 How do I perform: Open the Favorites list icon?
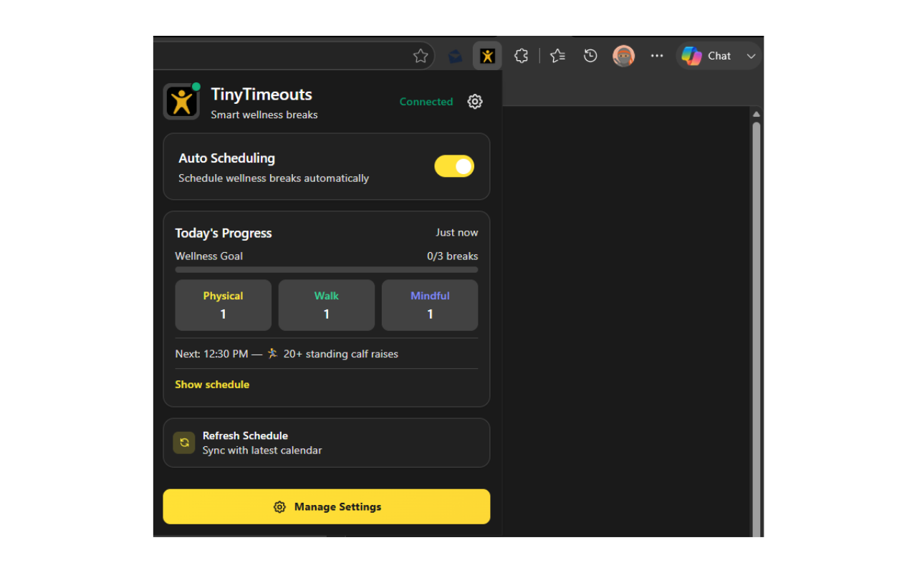coord(557,56)
